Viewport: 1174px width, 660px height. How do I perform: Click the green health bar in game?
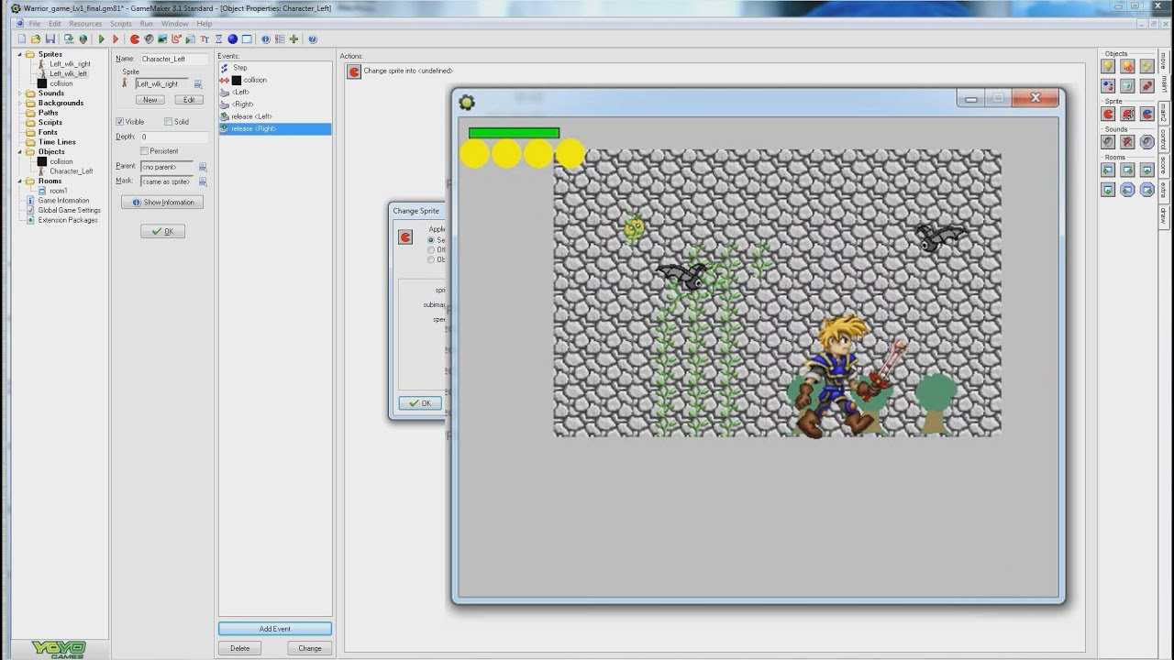514,133
